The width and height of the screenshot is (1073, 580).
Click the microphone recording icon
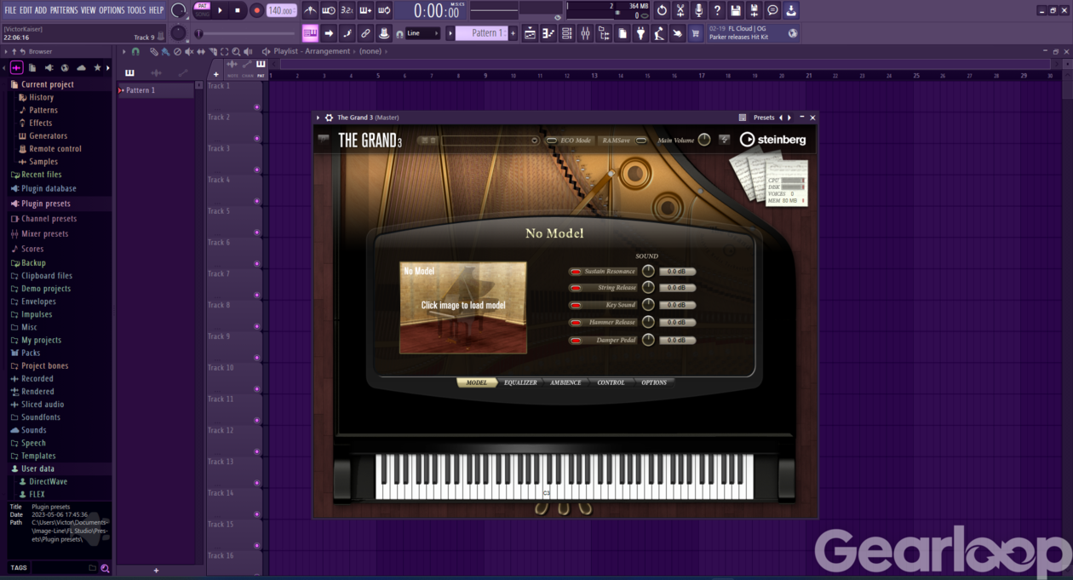(699, 10)
